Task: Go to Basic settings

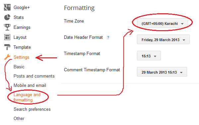Action: point(19,67)
